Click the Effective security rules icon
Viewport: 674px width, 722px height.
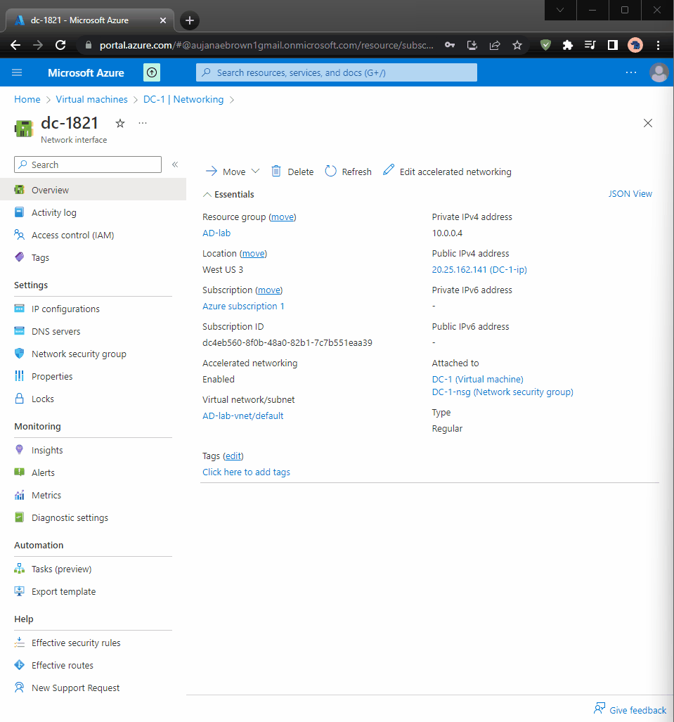click(x=20, y=642)
